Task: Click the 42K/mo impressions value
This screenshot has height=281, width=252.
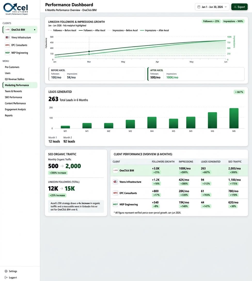Action: click(x=184, y=180)
